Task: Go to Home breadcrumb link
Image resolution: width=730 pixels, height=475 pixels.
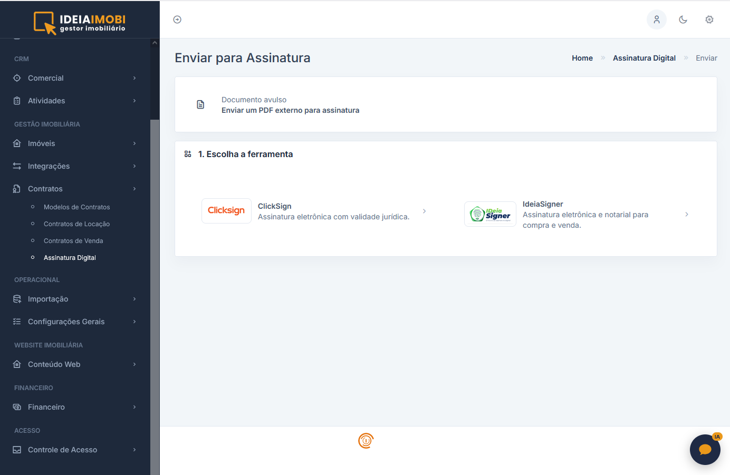Action: point(582,58)
